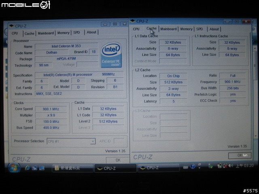Minimize the right CPU-Z window
Screen dimensions: 259x194
coord(227,21)
